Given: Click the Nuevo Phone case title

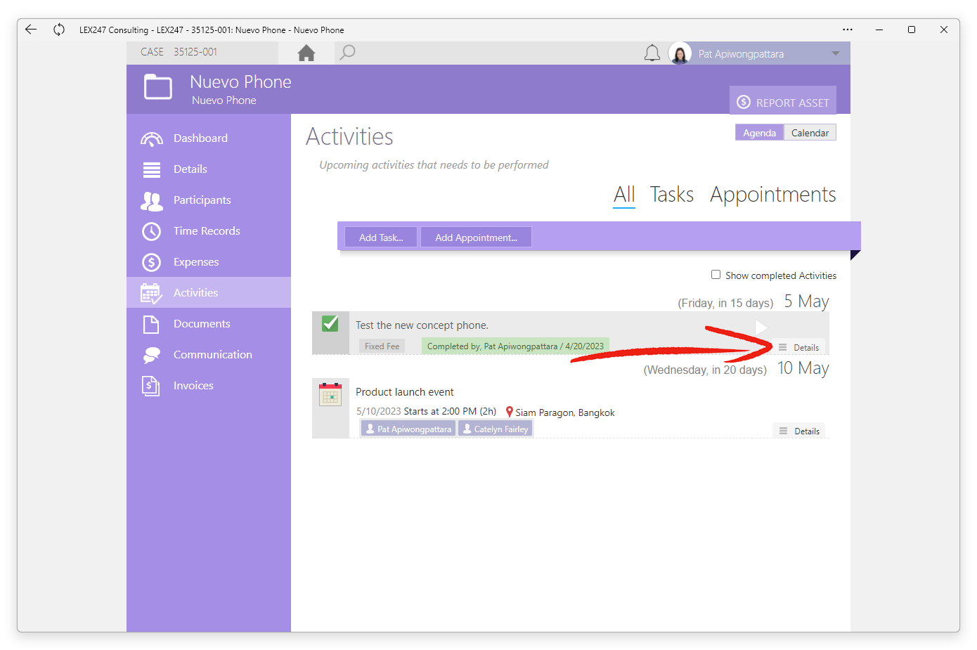Looking at the screenshot, I should (240, 82).
